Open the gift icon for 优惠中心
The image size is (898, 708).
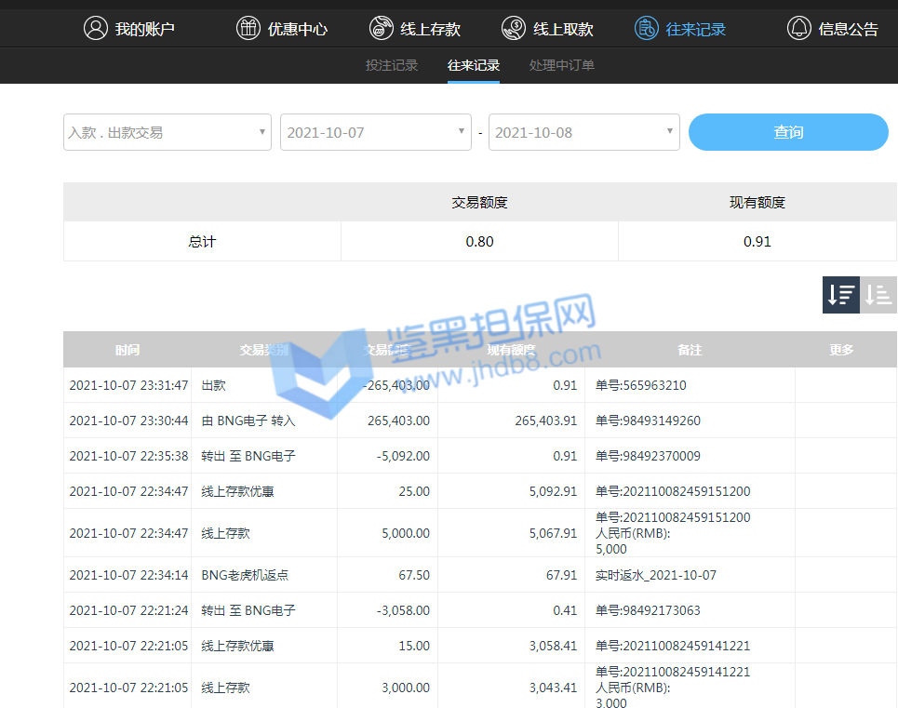pos(248,28)
